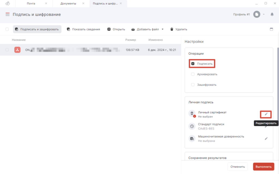Click the PDF file icon in list
This screenshot has height=174, width=279.
(17, 50)
